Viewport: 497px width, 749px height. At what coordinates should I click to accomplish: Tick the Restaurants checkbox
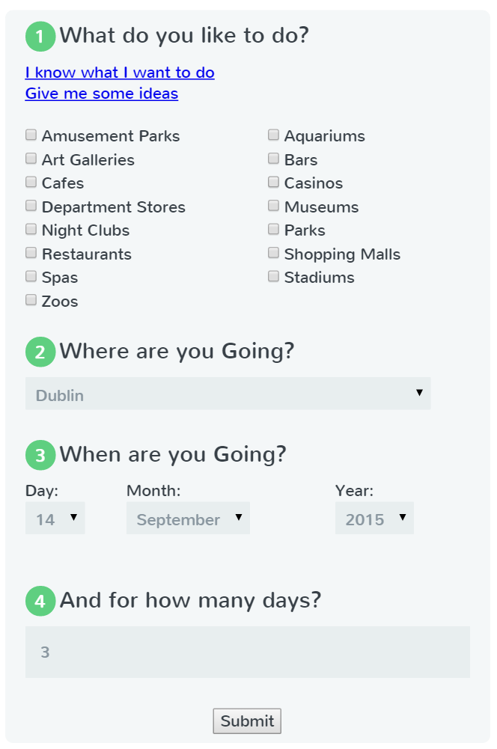click(x=31, y=253)
